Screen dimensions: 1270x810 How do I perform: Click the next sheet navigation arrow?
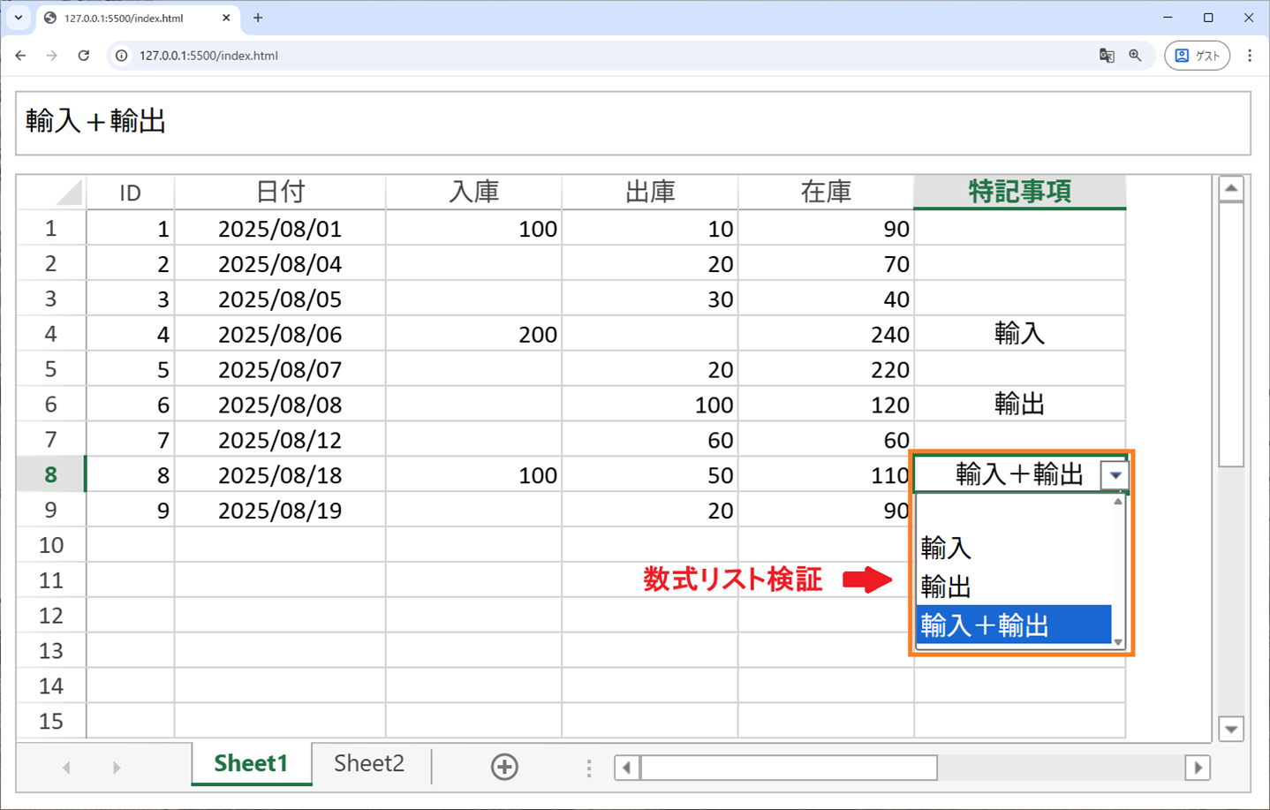tap(117, 768)
